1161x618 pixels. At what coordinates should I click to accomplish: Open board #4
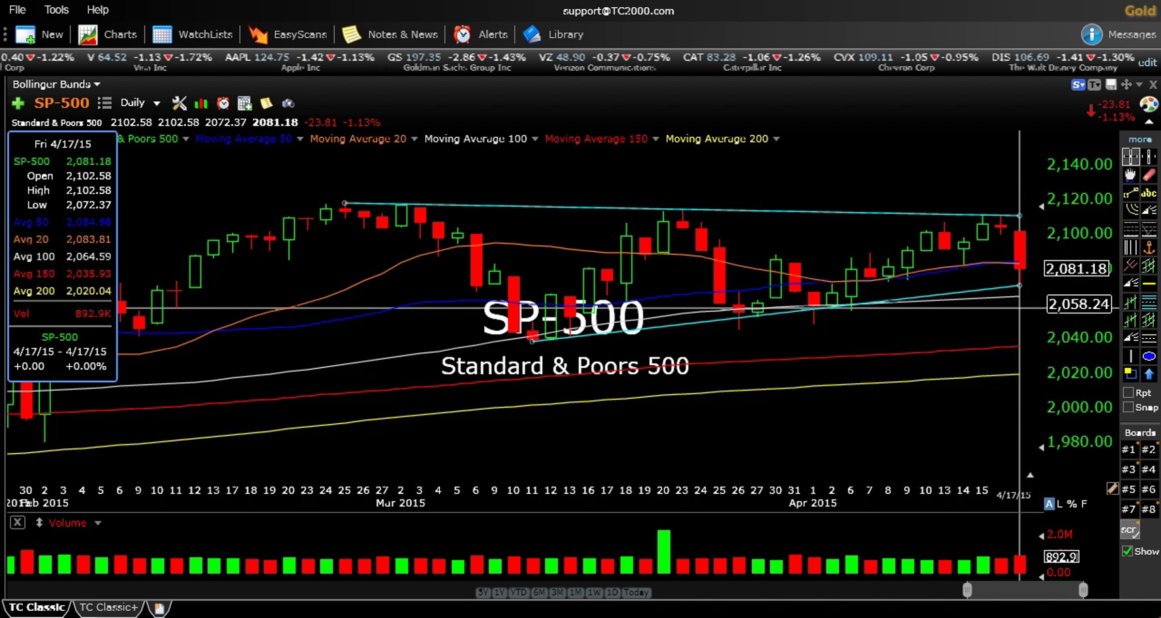(x=1149, y=469)
